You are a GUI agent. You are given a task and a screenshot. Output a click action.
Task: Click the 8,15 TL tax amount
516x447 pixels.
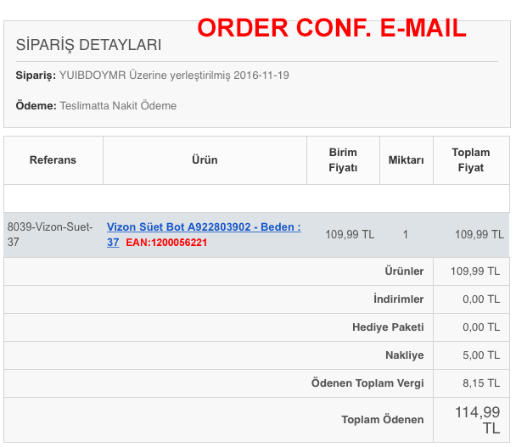click(481, 383)
